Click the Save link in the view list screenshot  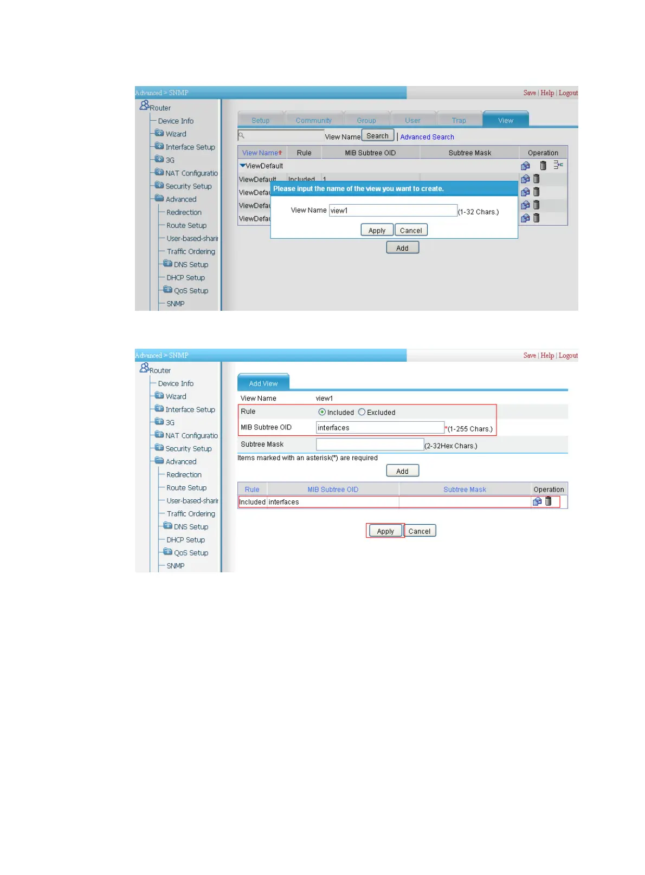coord(530,93)
